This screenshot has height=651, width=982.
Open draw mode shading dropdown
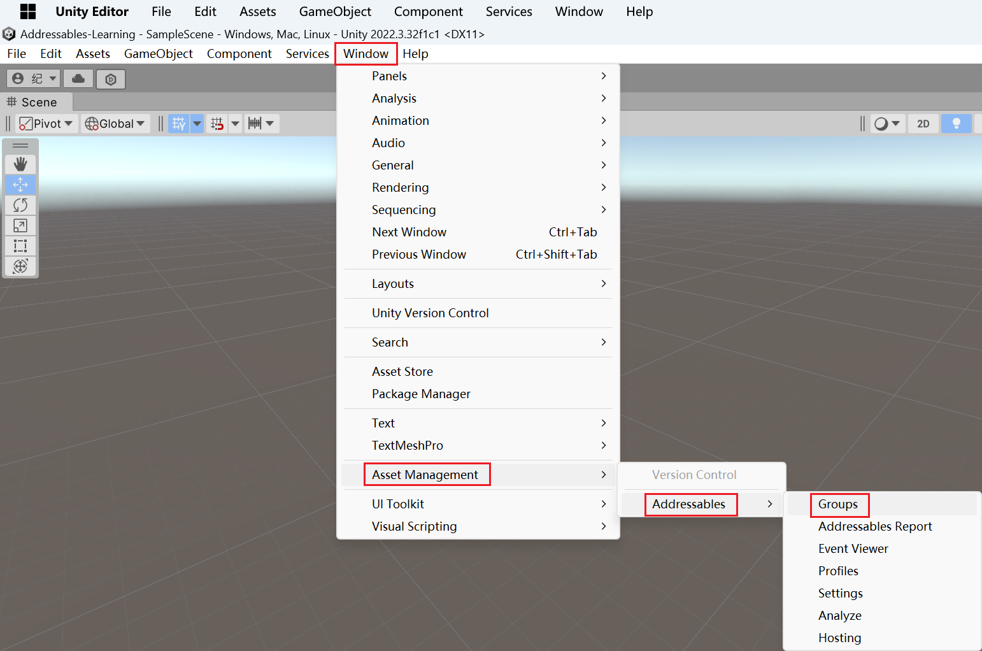tap(887, 124)
